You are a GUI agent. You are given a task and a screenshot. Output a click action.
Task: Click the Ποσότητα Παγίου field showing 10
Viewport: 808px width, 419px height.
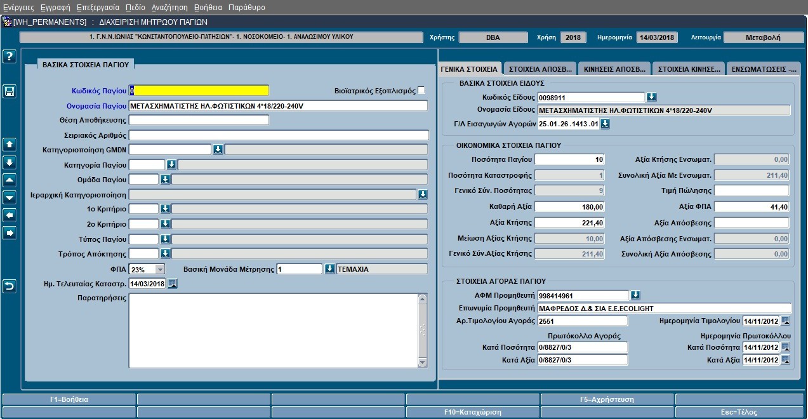coord(569,159)
